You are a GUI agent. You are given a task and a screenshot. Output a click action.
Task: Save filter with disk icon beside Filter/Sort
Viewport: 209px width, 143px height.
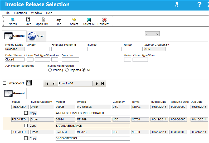point(29,83)
